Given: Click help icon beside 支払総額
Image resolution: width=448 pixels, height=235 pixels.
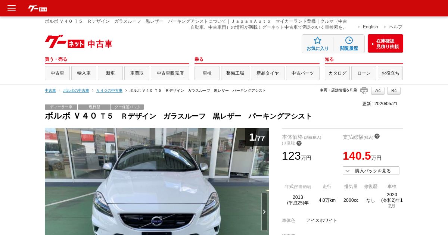Looking at the screenshot, I should click(377, 137).
